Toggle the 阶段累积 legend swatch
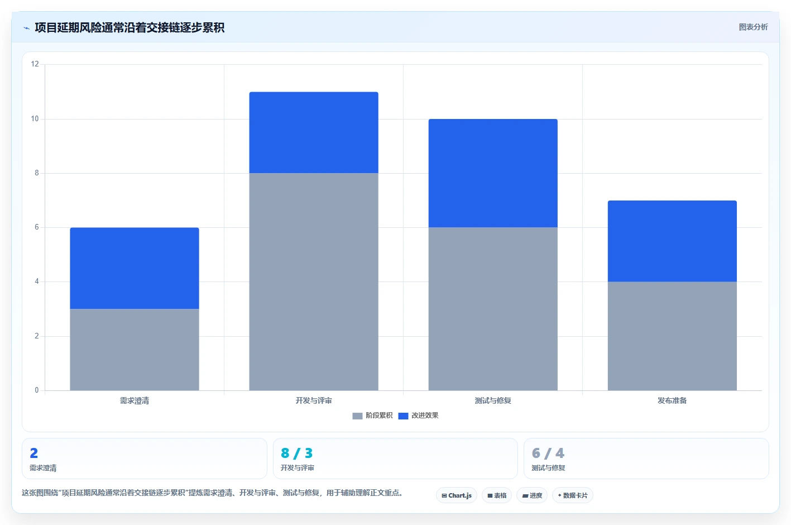Image resolution: width=791 pixels, height=525 pixels. [358, 416]
